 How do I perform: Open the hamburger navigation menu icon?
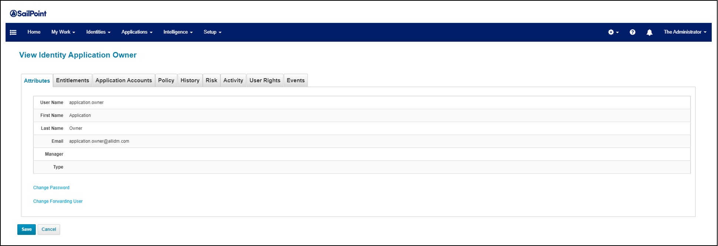(13, 32)
